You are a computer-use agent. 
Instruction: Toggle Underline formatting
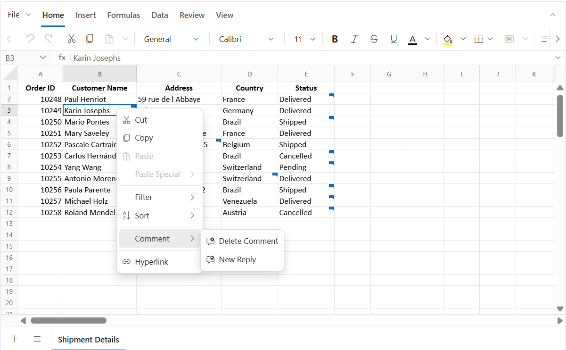pyautogui.click(x=394, y=39)
